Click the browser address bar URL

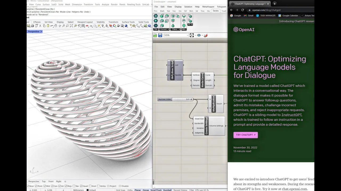266,10
